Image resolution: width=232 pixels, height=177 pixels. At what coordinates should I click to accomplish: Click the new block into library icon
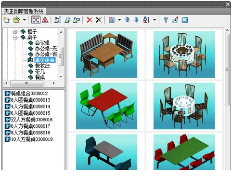[x=67, y=20]
